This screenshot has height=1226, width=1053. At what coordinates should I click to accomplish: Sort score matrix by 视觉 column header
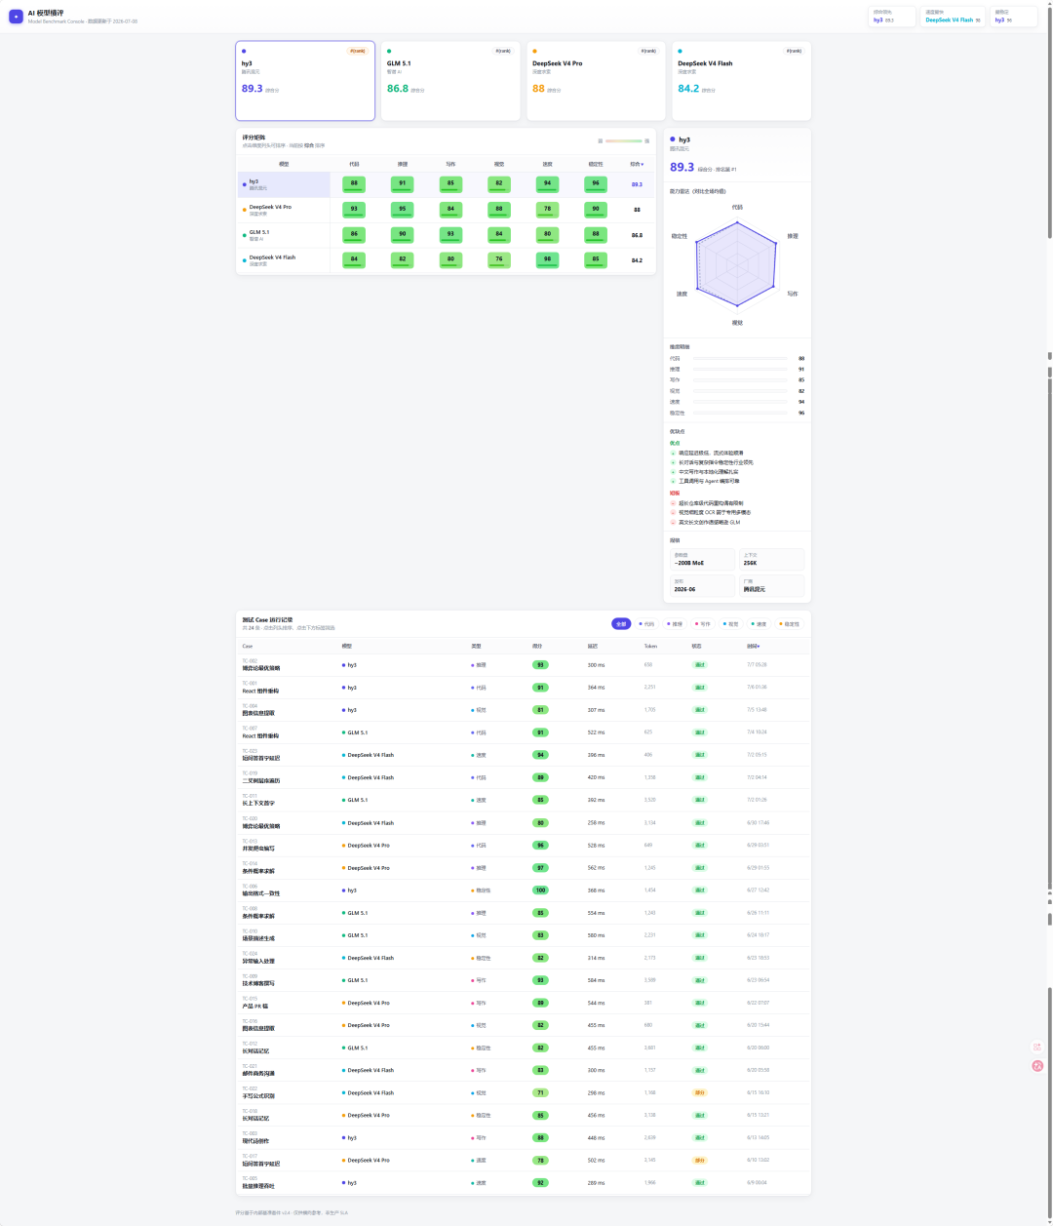(x=499, y=164)
